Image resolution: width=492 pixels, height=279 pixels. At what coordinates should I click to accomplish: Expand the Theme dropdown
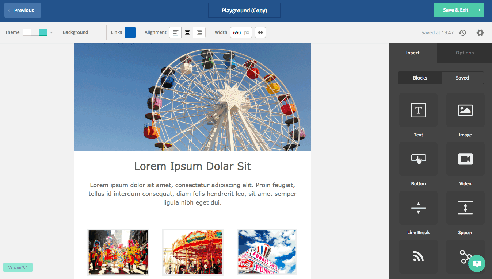tap(52, 32)
